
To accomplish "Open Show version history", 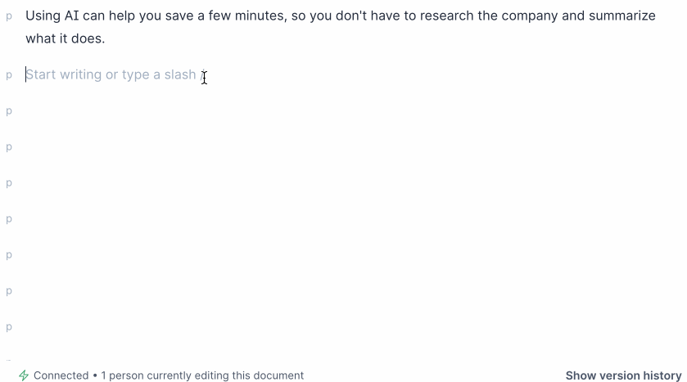I will coord(623,375).
